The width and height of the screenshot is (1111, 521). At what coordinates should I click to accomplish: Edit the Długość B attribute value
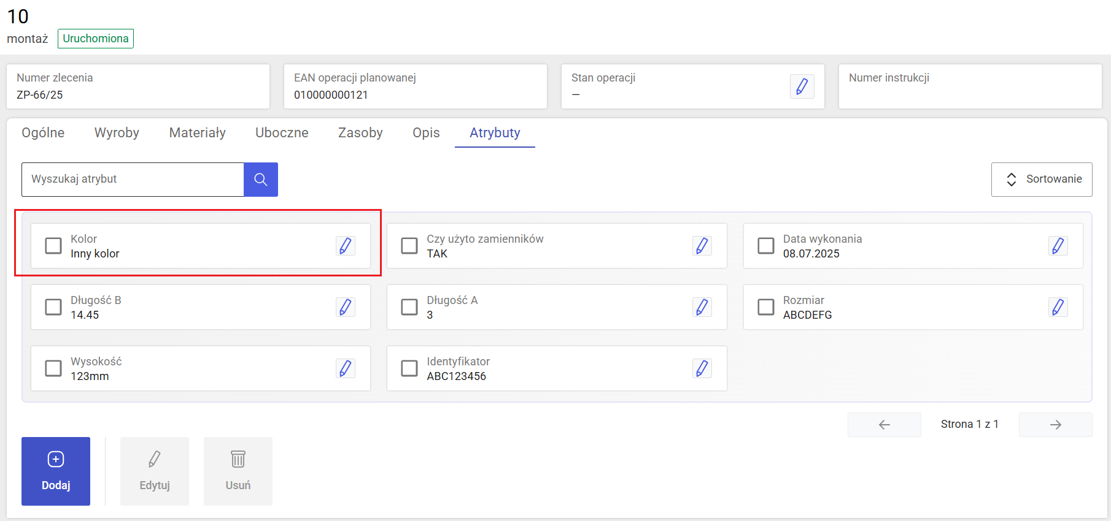346,307
